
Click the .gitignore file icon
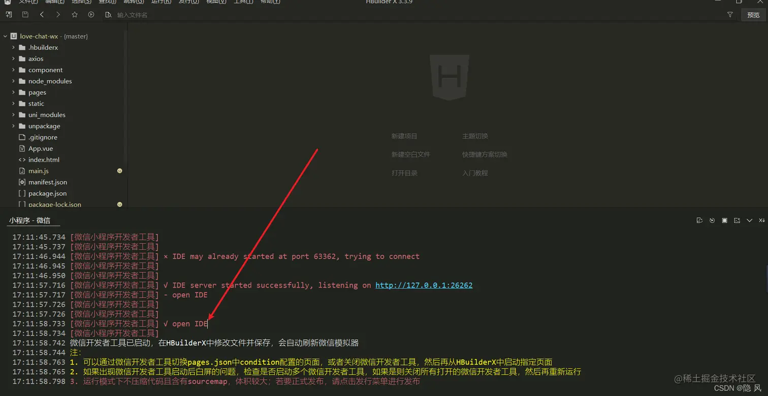(x=22, y=137)
